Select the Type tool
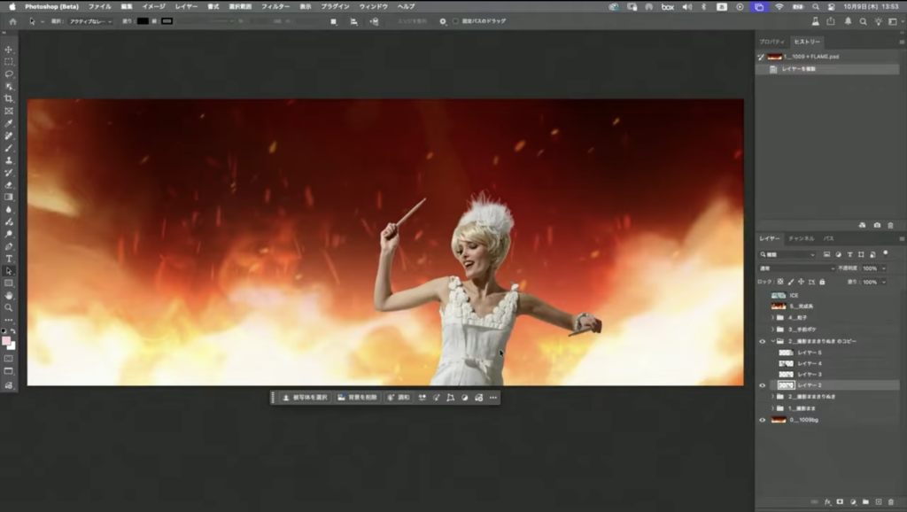This screenshot has width=907, height=512. coord(9,259)
